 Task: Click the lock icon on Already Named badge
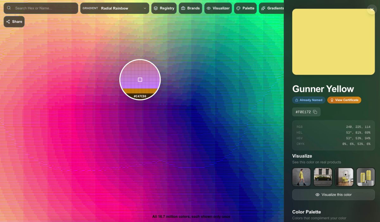[296, 100]
